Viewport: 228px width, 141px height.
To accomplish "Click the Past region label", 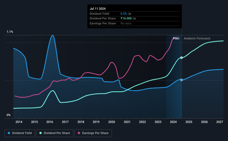I will [176, 38].
